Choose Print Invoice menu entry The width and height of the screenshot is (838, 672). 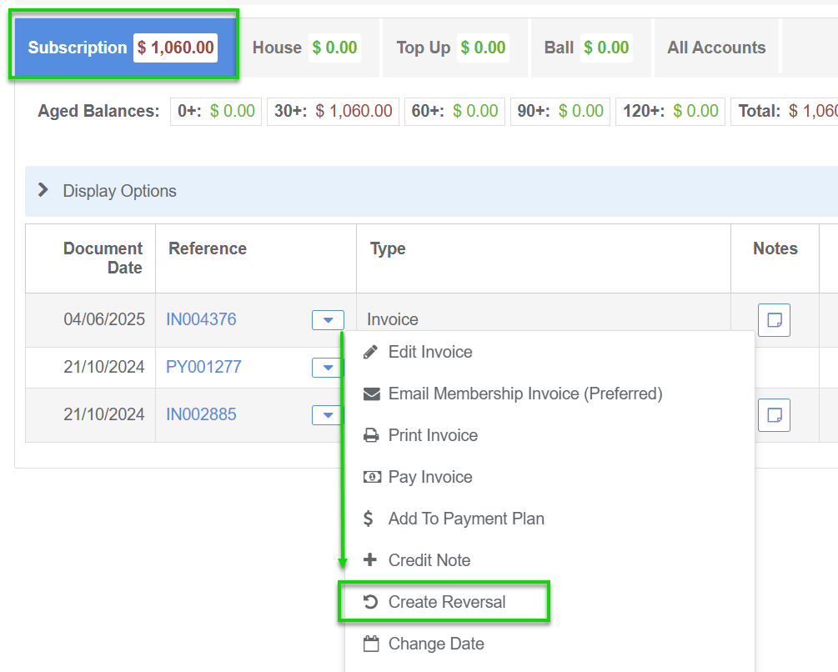point(550,435)
